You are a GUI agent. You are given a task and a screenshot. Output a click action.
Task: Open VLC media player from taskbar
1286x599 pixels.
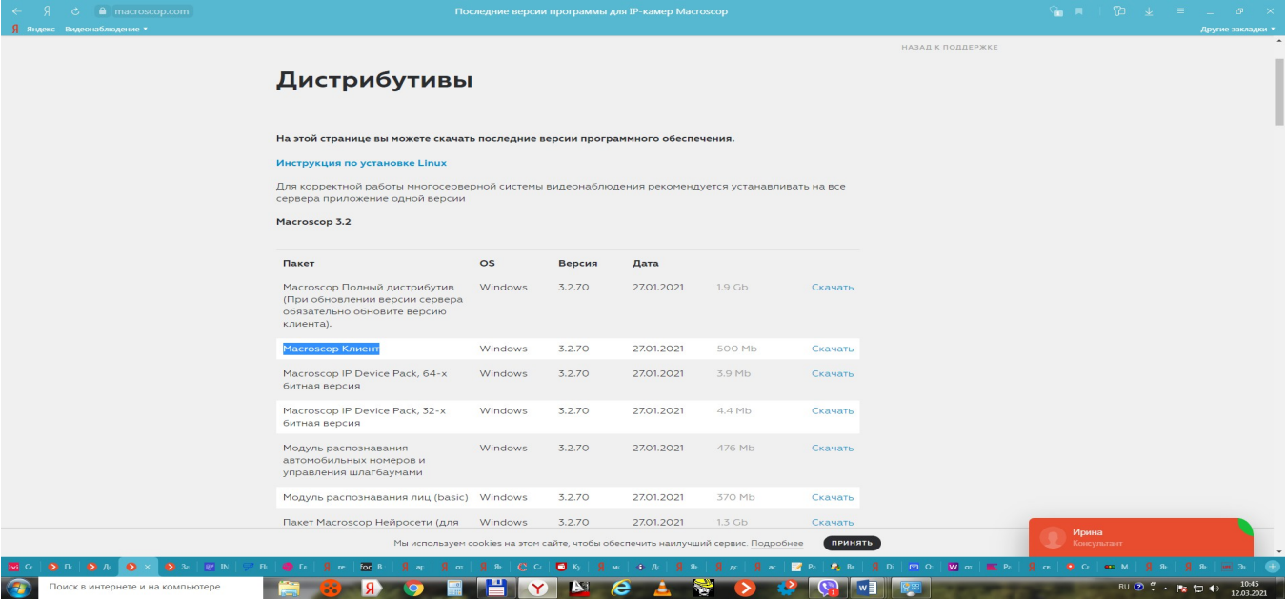click(x=661, y=588)
